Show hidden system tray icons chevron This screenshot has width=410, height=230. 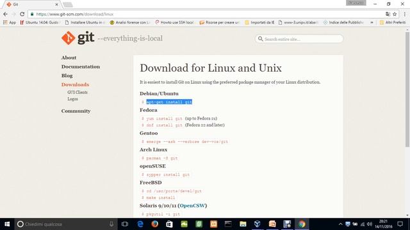point(340,224)
